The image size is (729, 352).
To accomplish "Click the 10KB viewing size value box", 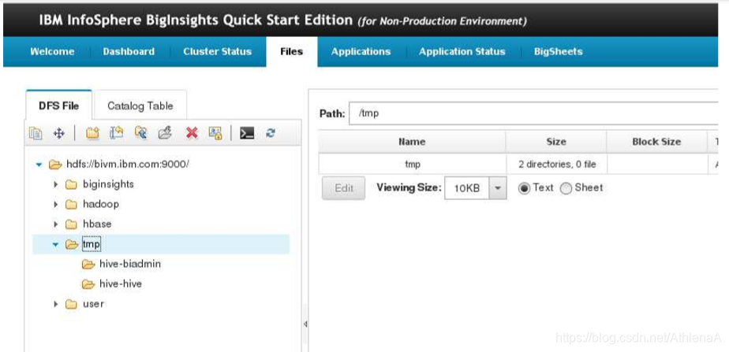I will tap(467, 188).
